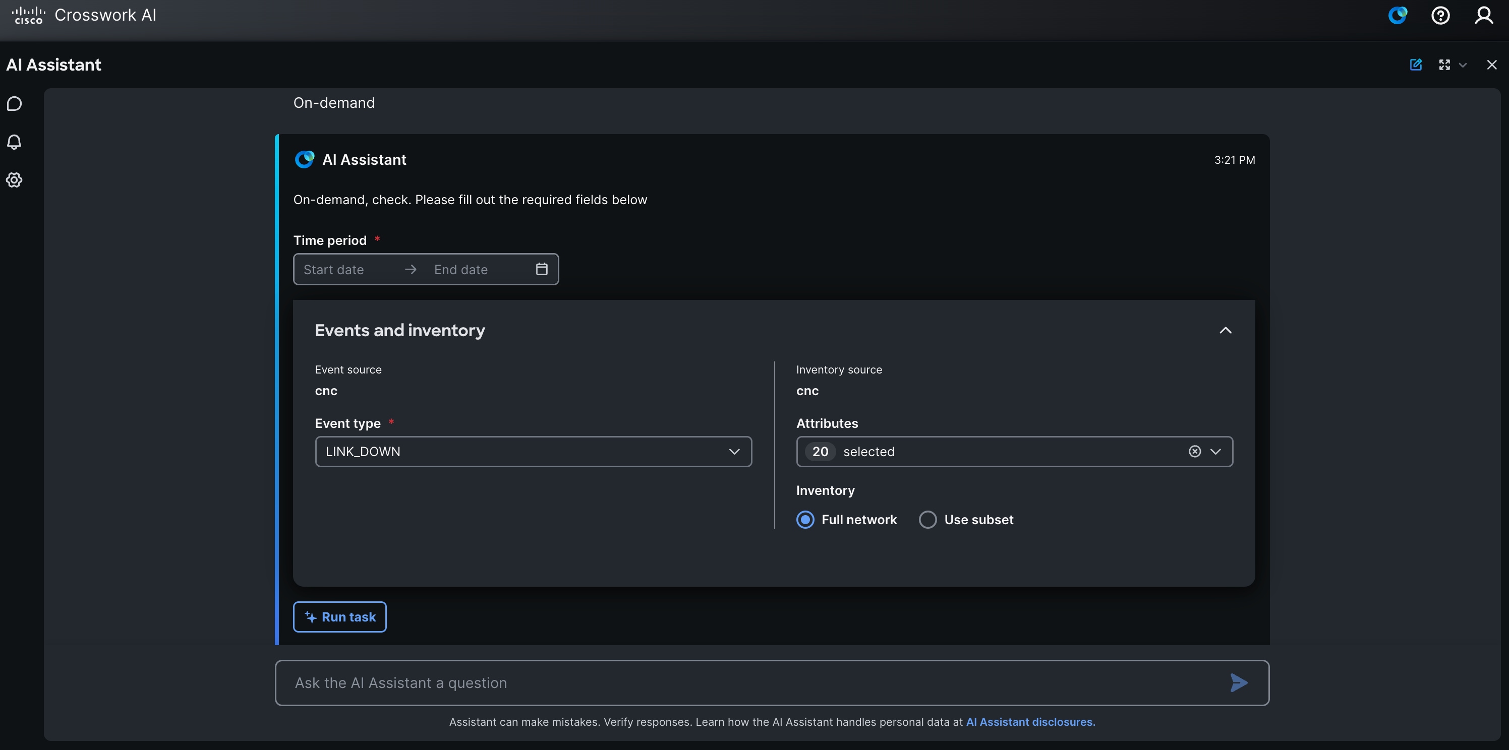Toggle fullscreen view of assistant panel
This screenshot has width=1509, height=750.
(1444, 65)
